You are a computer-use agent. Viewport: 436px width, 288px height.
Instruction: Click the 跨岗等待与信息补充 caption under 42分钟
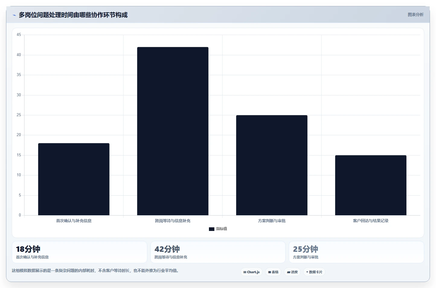[x=171, y=257]
